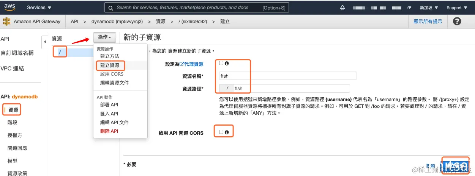Screen dimensions: 475x176
Task: Open 自訂網域名稱 in sidebar
Action: coord(17,53)
